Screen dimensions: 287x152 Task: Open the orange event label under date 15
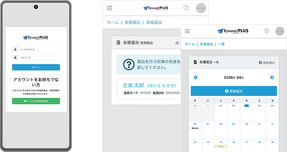221,147
